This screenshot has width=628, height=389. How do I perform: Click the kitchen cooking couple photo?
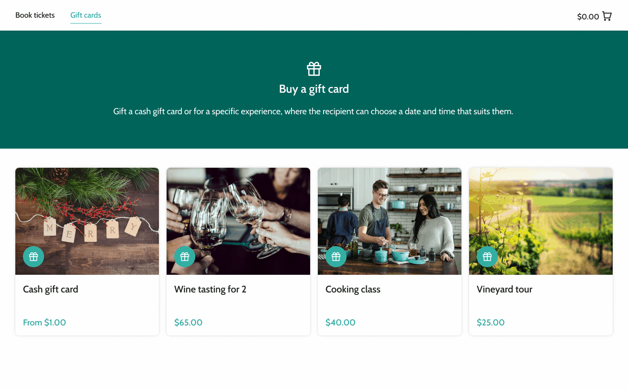tap(390, 210)
